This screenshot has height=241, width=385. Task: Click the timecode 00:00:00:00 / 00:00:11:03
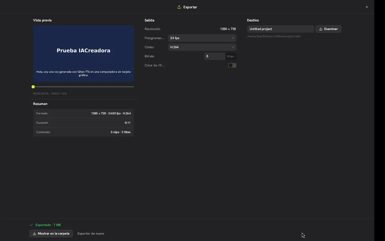pyautogui.click(x=50, y=94)
